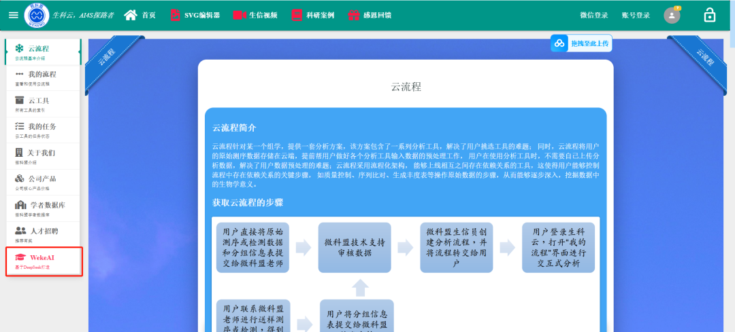
Task: Click the 用户登录生科云 flow box
Action: [x=558, y=247]
